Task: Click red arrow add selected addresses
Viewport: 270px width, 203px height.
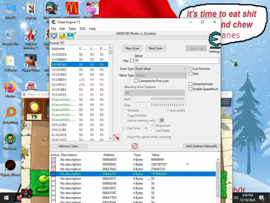Action: [117, 137]
